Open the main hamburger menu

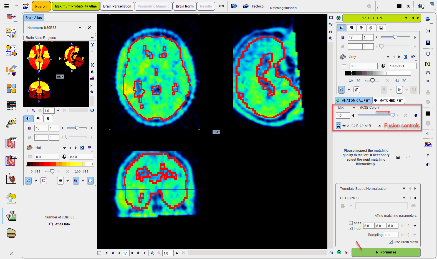click(6, 6)
